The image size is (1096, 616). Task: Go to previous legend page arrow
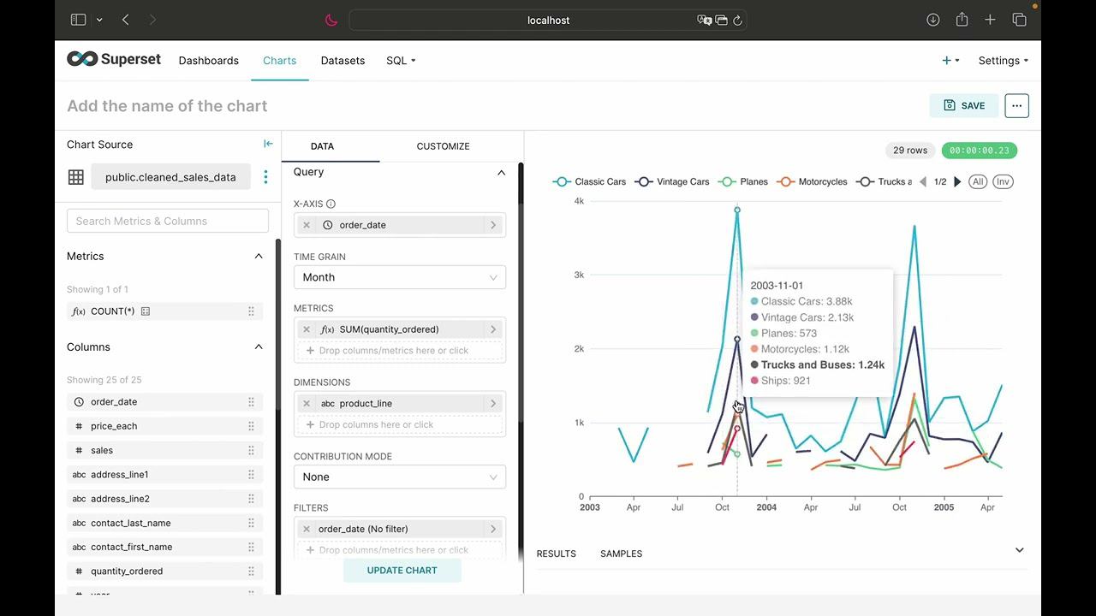point(923,181)
